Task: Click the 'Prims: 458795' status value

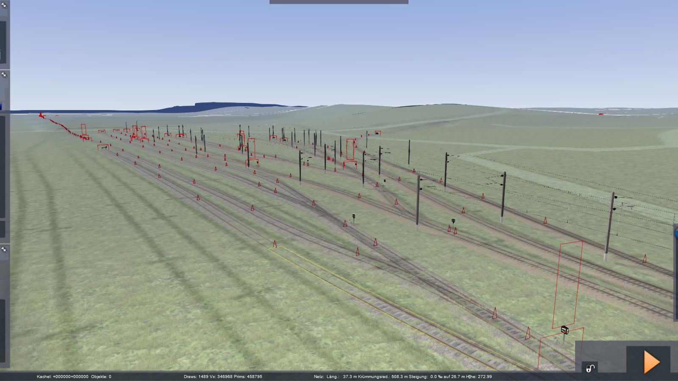Action: tap(248, 376)
